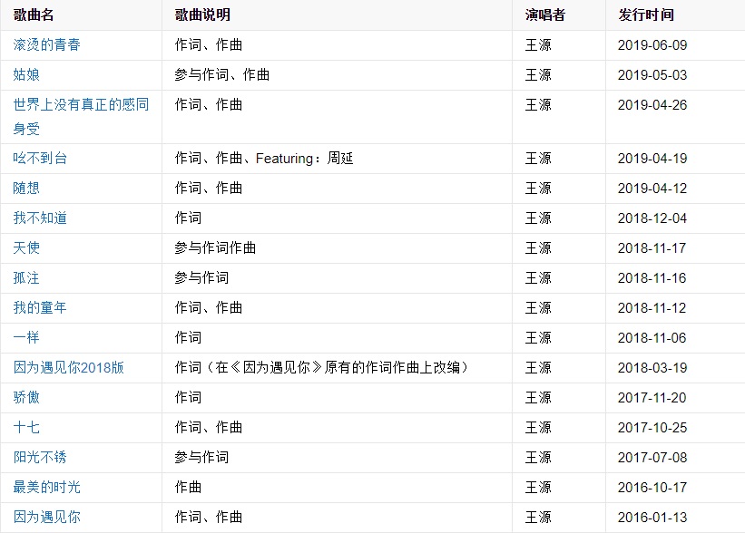Click 参与作词 in the 孤注 row

[x=201, y=277]
